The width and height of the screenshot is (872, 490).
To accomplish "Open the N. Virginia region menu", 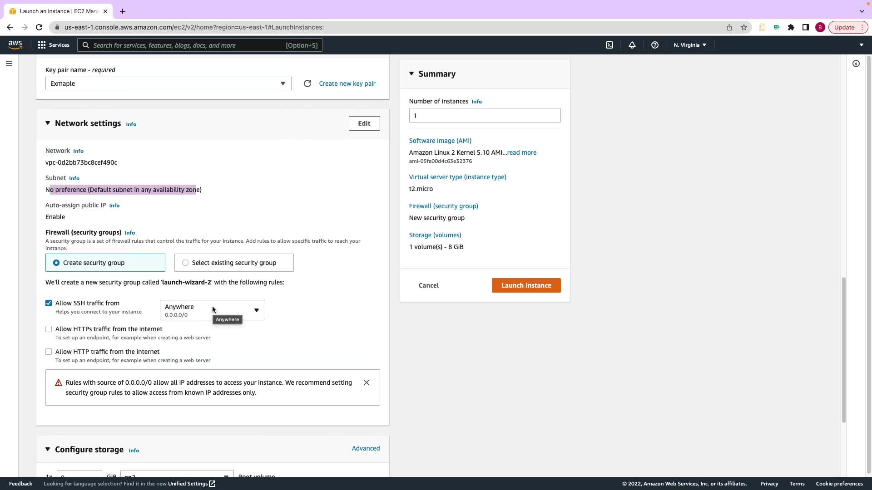I will tap(689, 45).
